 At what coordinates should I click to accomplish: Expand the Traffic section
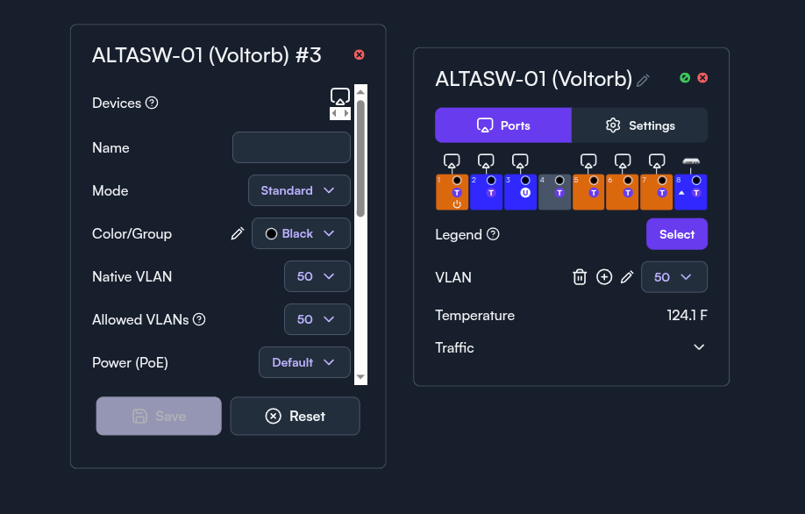pyautogui.click(x=699, y=347)
